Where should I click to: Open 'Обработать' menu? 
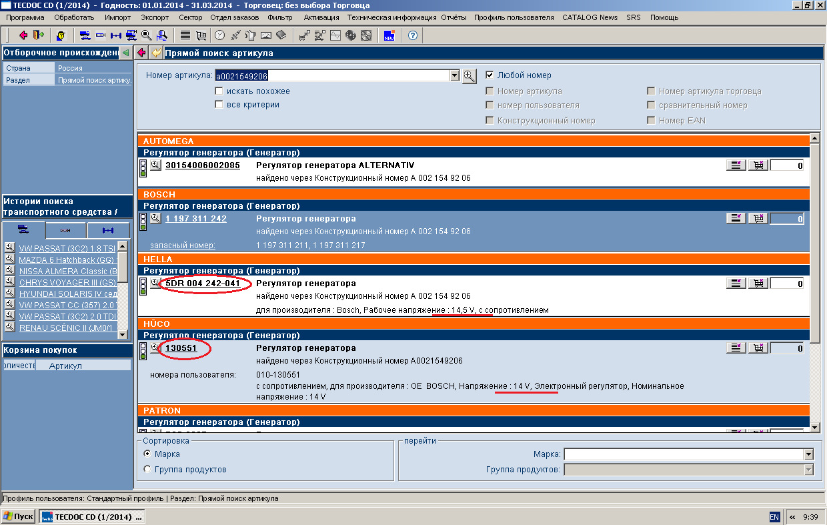74,17
